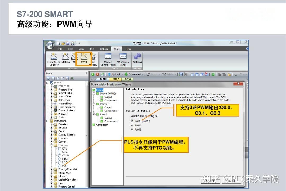Switch to the PLC ribbon tab
Image resolution: width=286 pixels, height=191 pixels.
92,49
